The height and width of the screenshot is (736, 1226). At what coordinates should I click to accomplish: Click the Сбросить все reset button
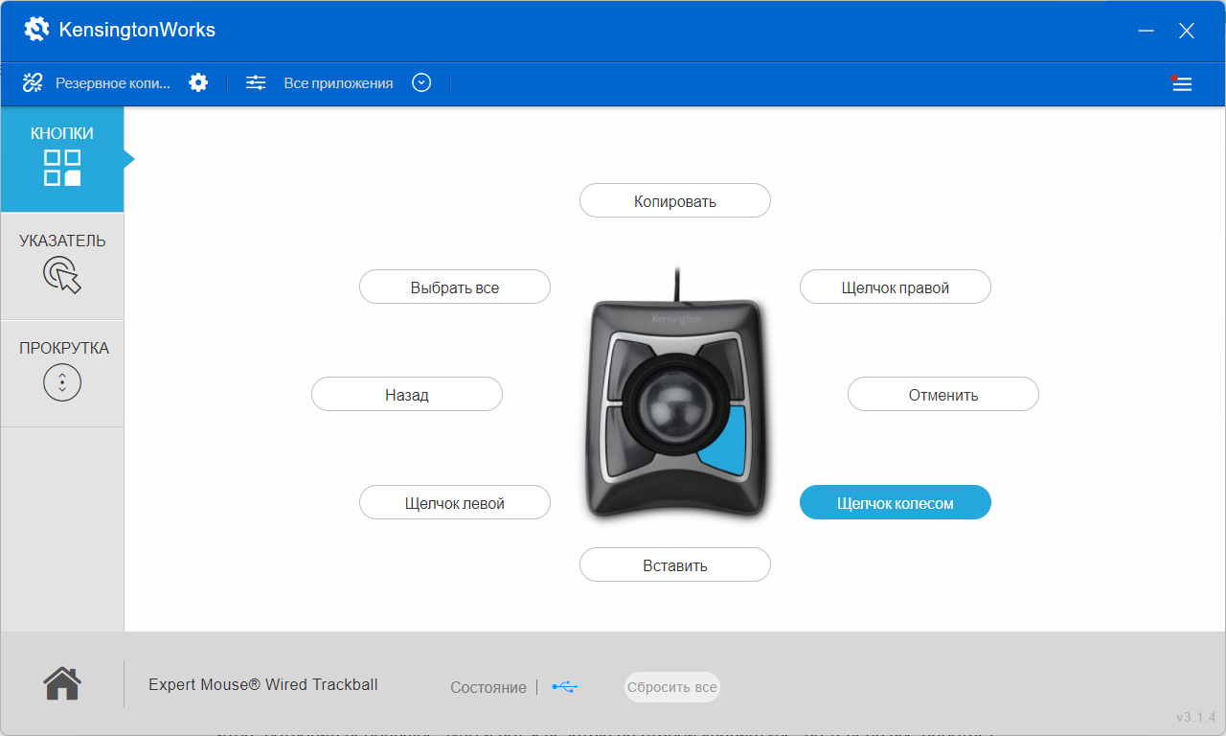pyautogui.click(x=672, y=687)
